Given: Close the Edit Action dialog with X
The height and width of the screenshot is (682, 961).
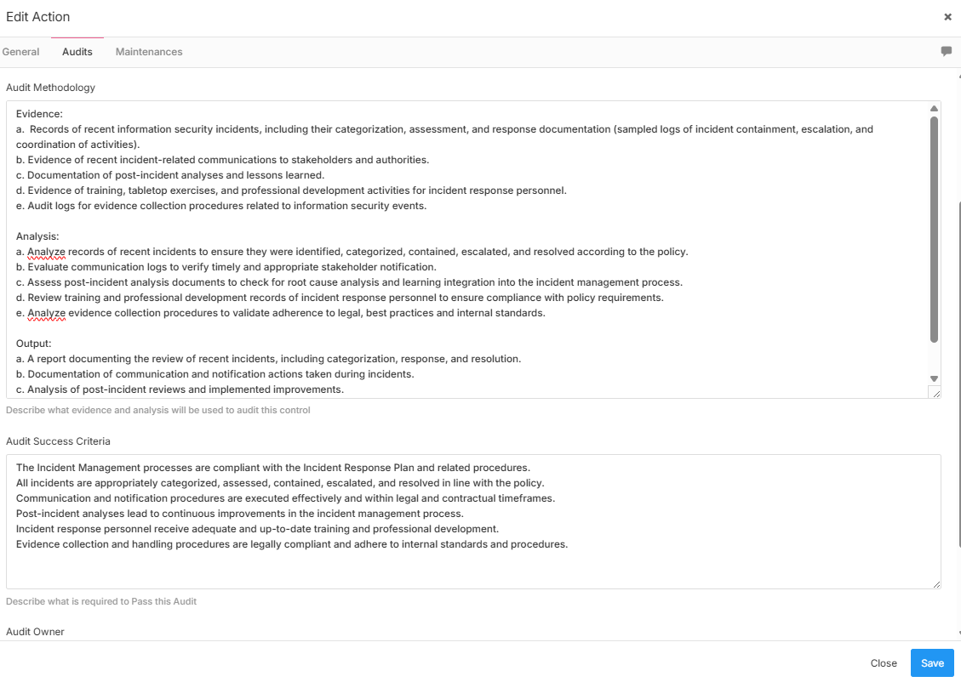Looking at the screenshot, I should point(947,17).
